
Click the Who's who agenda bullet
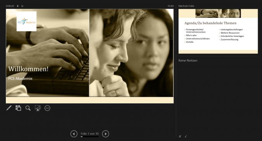pyautogui.click(x=191, y=35)
